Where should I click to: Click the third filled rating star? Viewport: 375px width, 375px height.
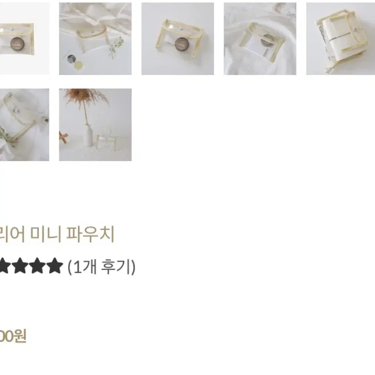point(37,265)
